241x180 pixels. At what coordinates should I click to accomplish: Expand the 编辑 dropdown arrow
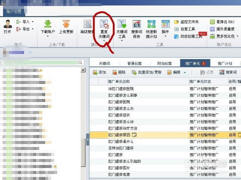[185, 72]
